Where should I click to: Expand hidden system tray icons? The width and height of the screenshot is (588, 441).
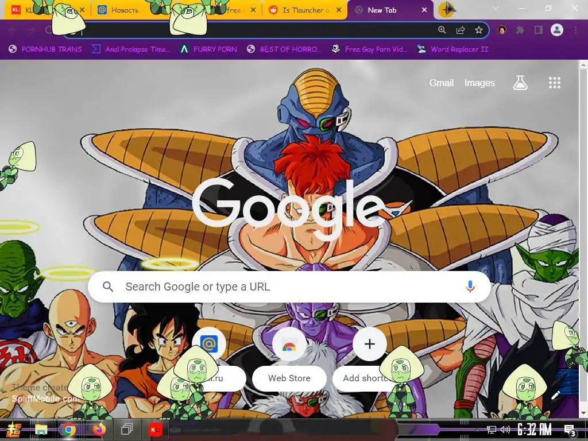(x=477, y=430)
